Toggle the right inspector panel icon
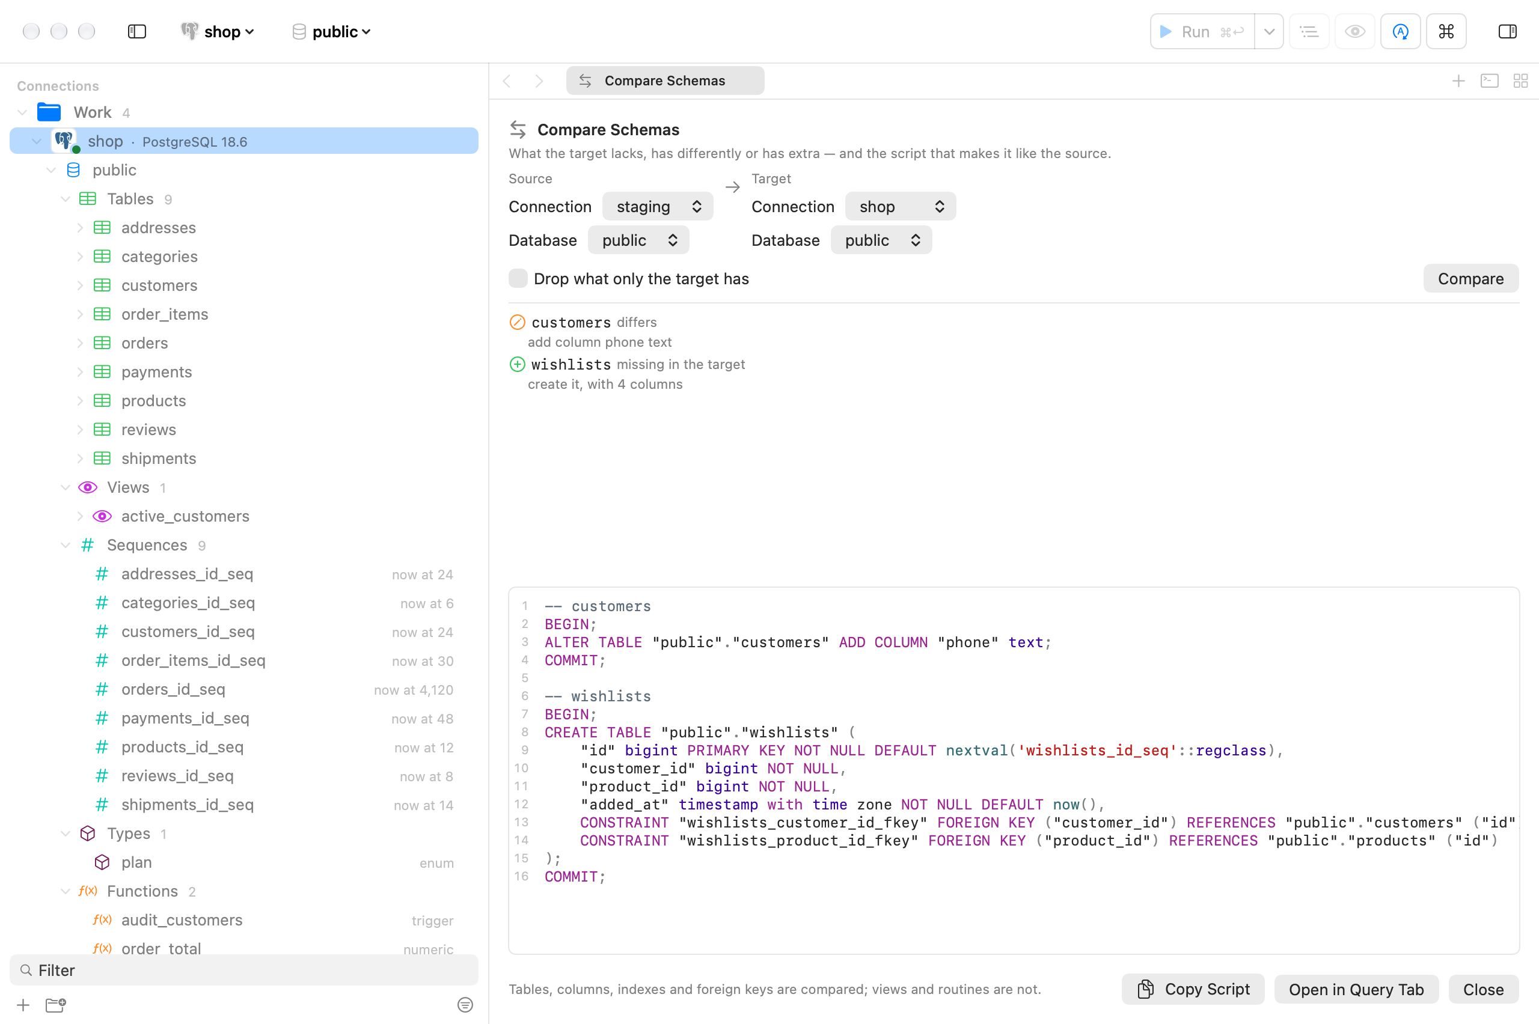1539x1024 pixels. pyautogui.click(x=1507, y=31)
